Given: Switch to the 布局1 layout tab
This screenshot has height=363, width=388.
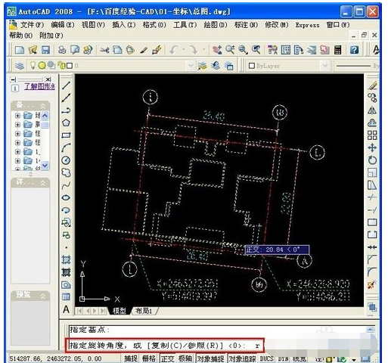Looking at the screenshot, I should [x=144, y=311].
